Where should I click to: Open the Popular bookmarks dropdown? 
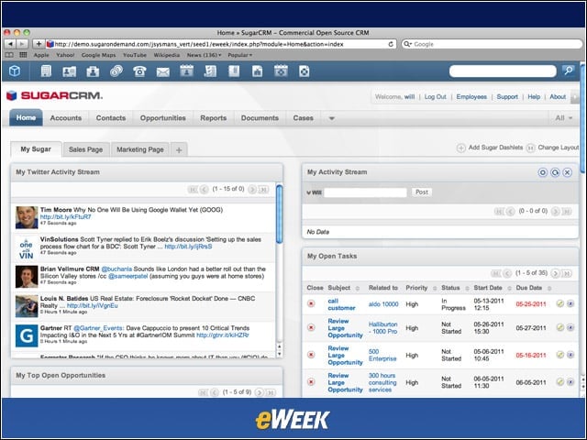coord(240,55)
